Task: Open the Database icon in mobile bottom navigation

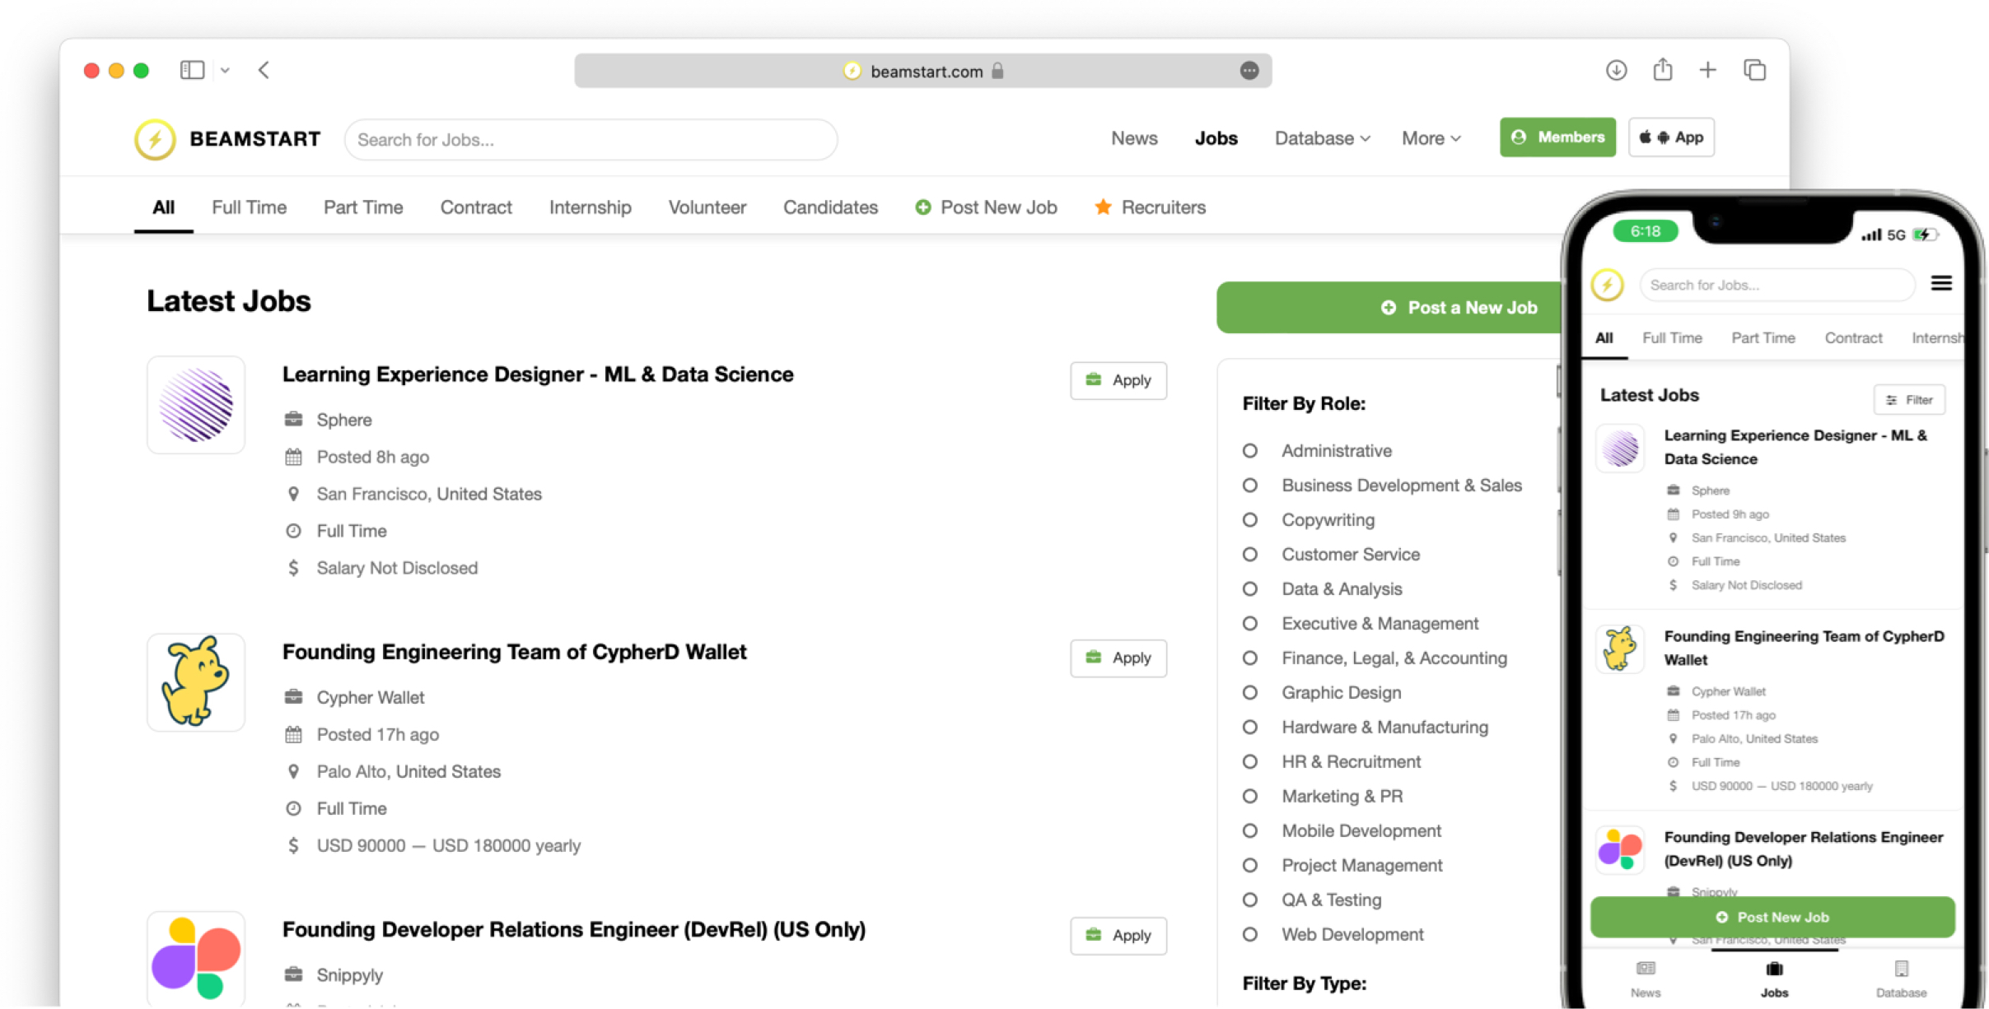Action: click(1901, 969)
